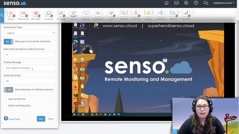Click the senso cloud logo
The width and height of the screenshot is (239, 134).
(x=15, y=3)
